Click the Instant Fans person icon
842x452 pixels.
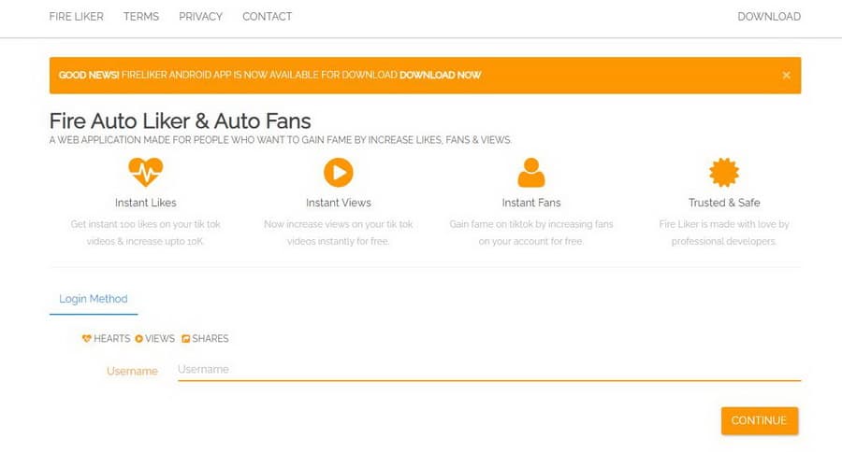(x=531, y=172)
